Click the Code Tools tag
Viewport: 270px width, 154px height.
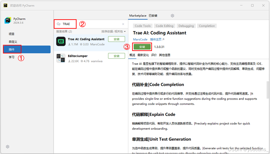(143, 26)
